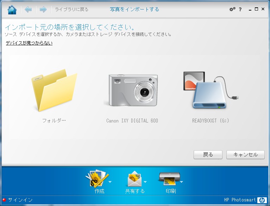The image size is (270, 206).
Task: Close the Photosmart window
Action: [x=263, y=9]
